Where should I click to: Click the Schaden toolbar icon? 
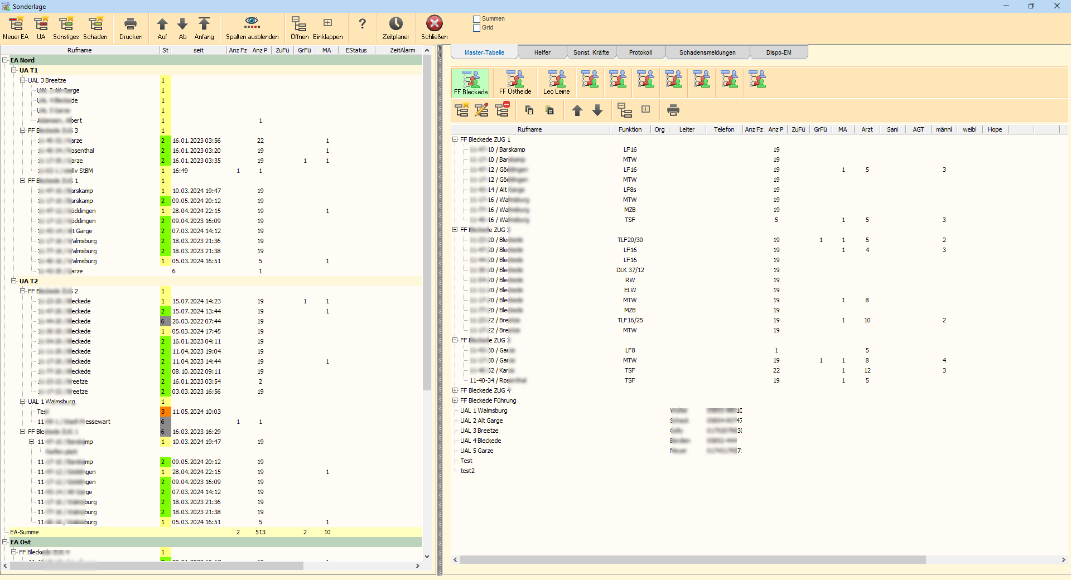click(x=95, y=25)
